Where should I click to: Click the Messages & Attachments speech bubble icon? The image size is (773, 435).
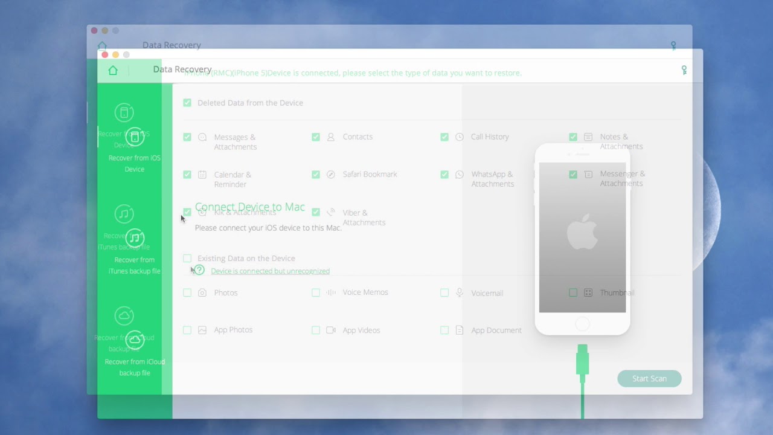(202, 137)
